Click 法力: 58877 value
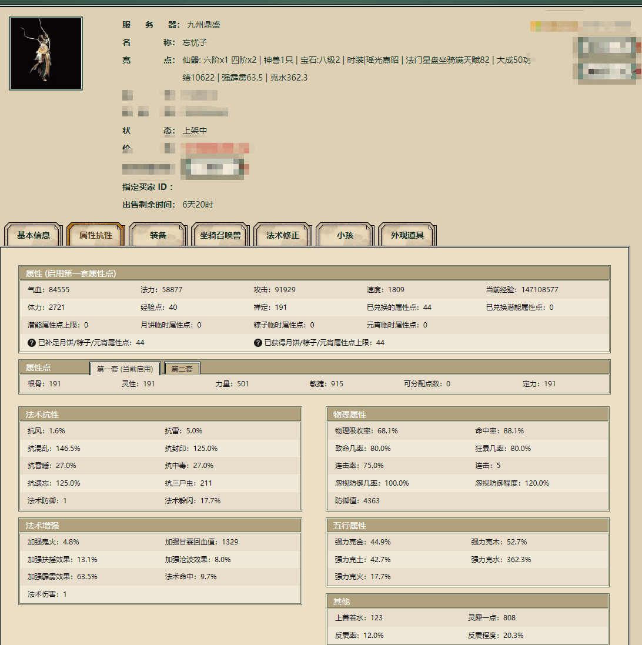 (161, 290)
